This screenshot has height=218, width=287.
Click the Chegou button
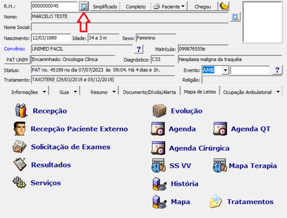[x=203, y=6]
